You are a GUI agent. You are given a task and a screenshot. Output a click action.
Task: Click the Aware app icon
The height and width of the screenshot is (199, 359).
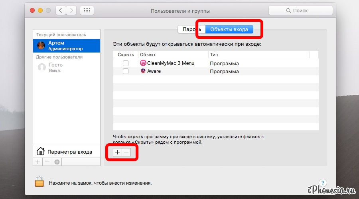point(143,71)
